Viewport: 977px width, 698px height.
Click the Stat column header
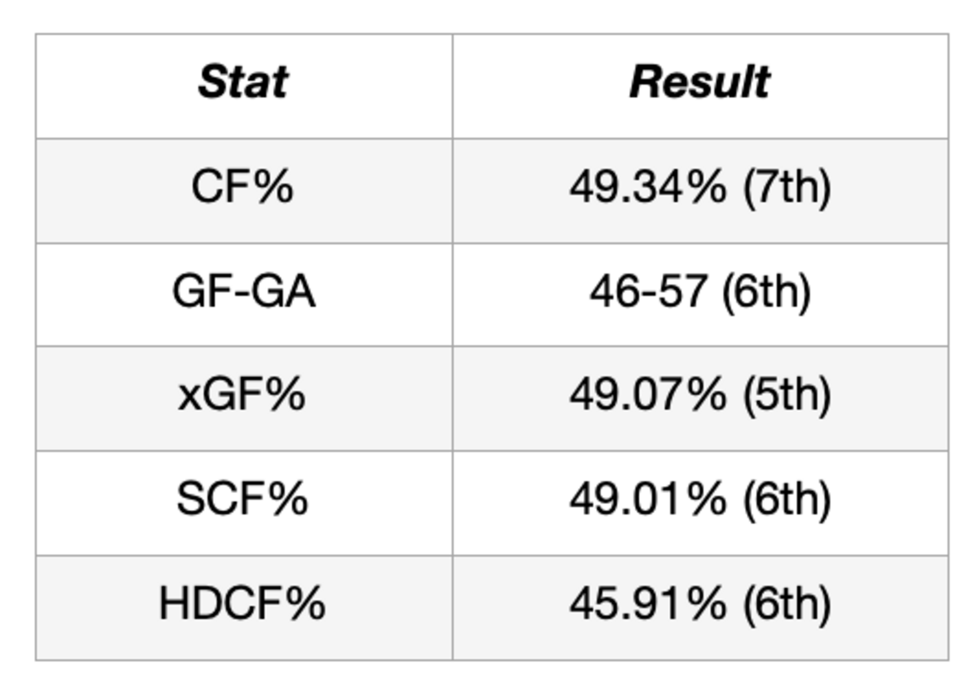[243, 82]
